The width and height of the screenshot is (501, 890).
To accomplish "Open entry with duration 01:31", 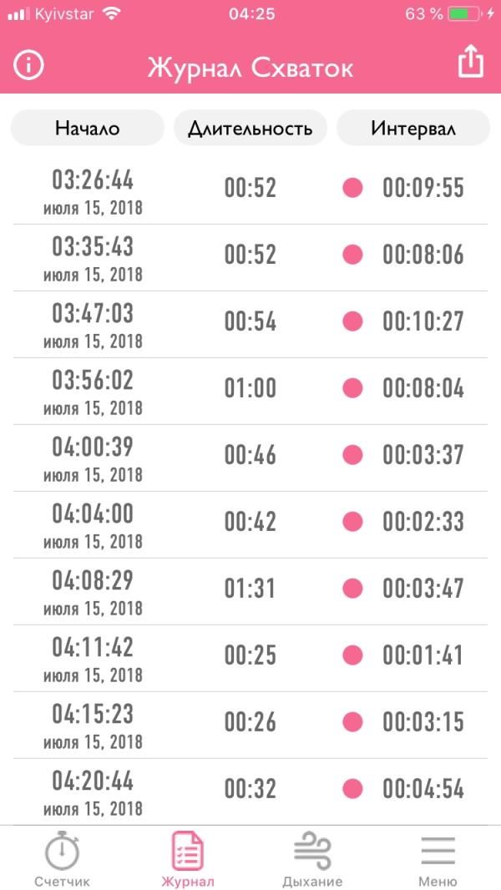I will point(250,592).
